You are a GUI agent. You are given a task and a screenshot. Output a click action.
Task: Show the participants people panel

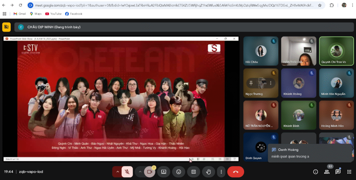point(326,172)
